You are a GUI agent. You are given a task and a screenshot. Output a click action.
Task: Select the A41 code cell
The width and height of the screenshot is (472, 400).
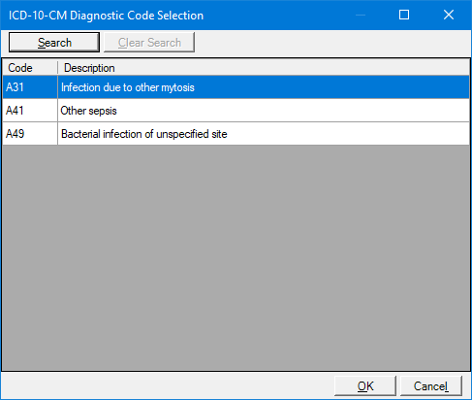point(30,111)
